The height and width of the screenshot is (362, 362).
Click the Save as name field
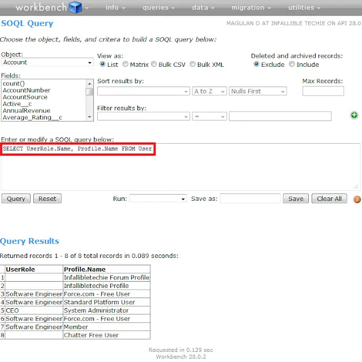coord(250,199)
